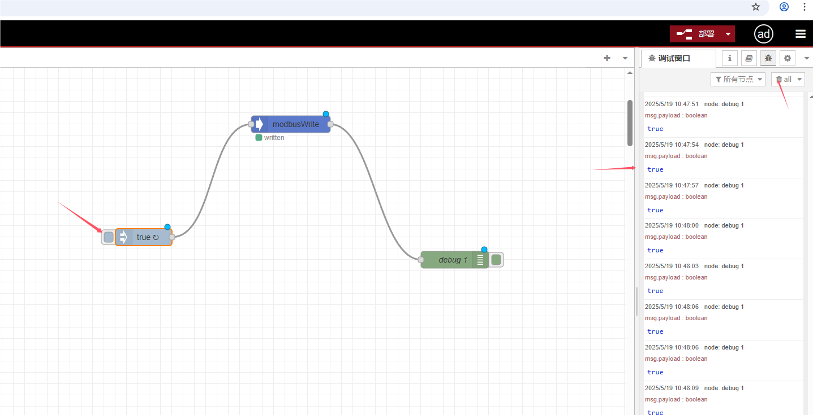Toggle the debug 1 node output button
Viewport: 813px width, 415px height.
496,260
